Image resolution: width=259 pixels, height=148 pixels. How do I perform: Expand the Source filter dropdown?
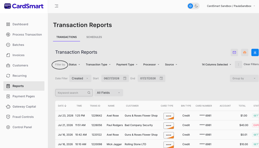pyautogui.click(x=171, y=64)
